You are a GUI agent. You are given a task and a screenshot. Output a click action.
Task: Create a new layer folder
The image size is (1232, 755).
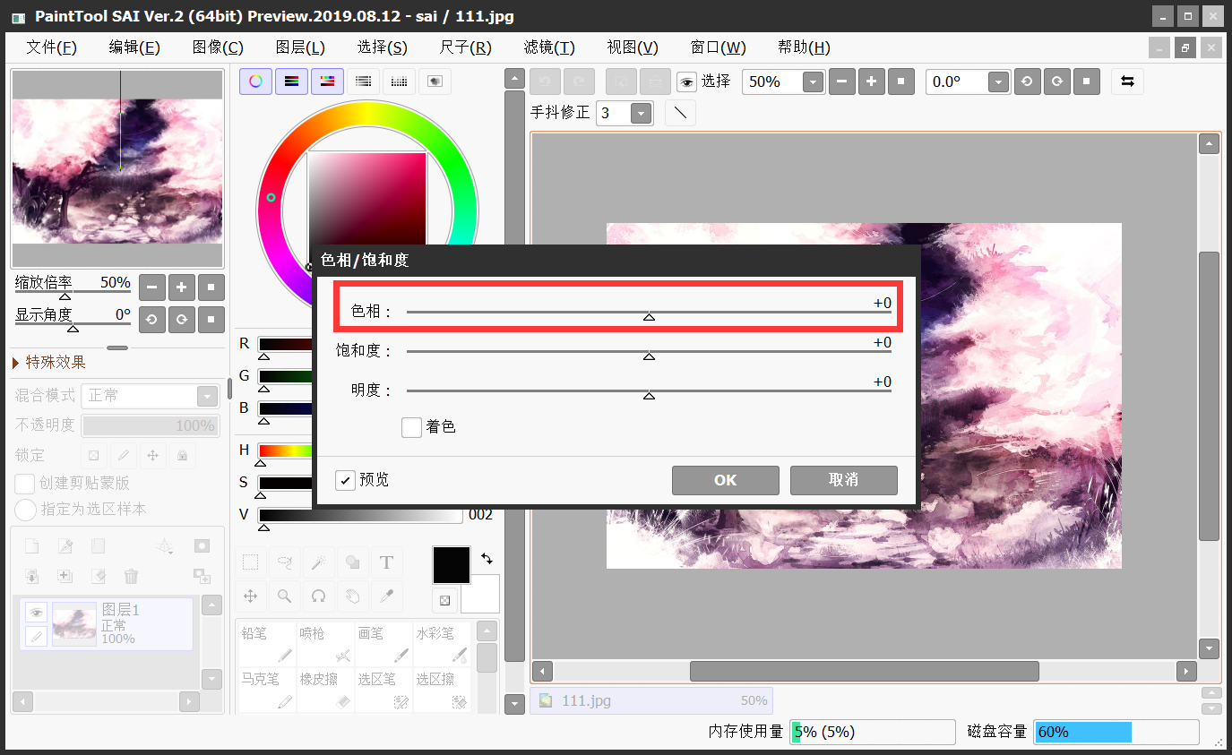coord(99,546)
